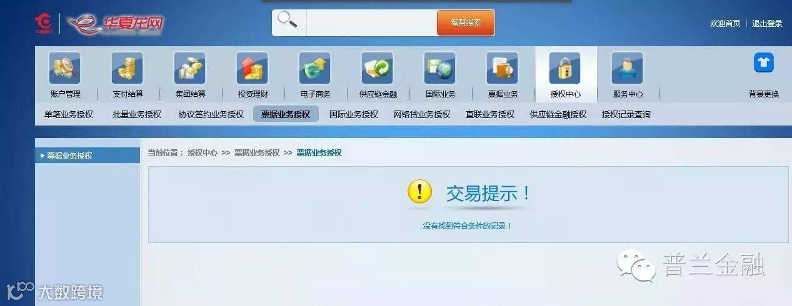Click the search text input field
This screenshot has height=306, width=792.
(371, 23)
